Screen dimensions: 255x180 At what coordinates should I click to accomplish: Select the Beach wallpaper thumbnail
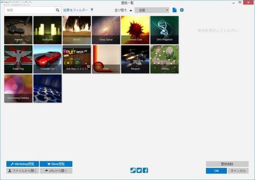(x=77, y=30)
